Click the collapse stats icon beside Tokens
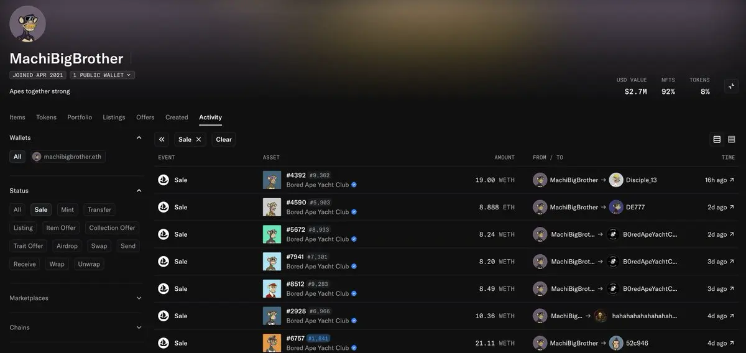 coord(731,86)
